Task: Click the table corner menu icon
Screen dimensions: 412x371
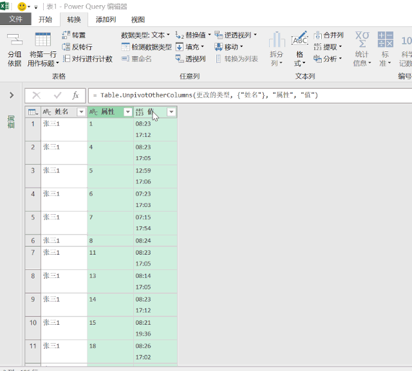Action: pyautogui.click(x=33, y=112)
